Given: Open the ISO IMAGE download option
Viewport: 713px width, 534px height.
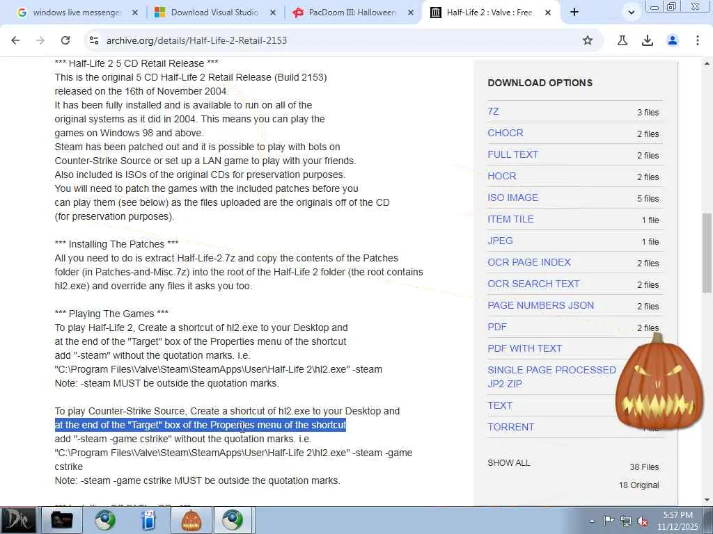Looking at the screenshot, I should [512, 197].
